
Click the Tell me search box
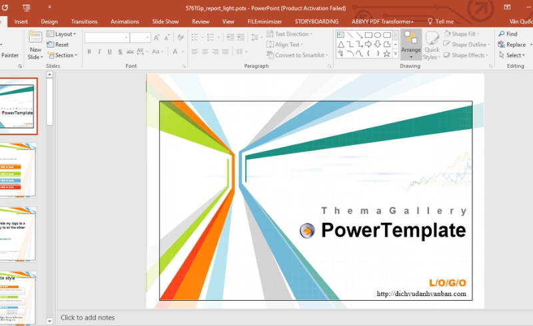coord(440,21)
